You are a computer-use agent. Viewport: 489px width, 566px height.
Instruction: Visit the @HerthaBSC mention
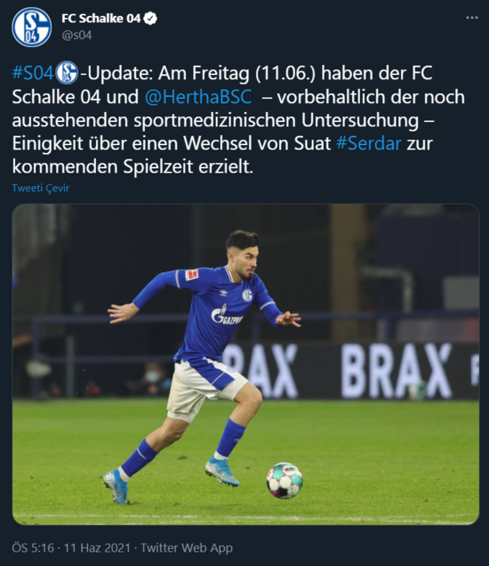coord(198,97)
